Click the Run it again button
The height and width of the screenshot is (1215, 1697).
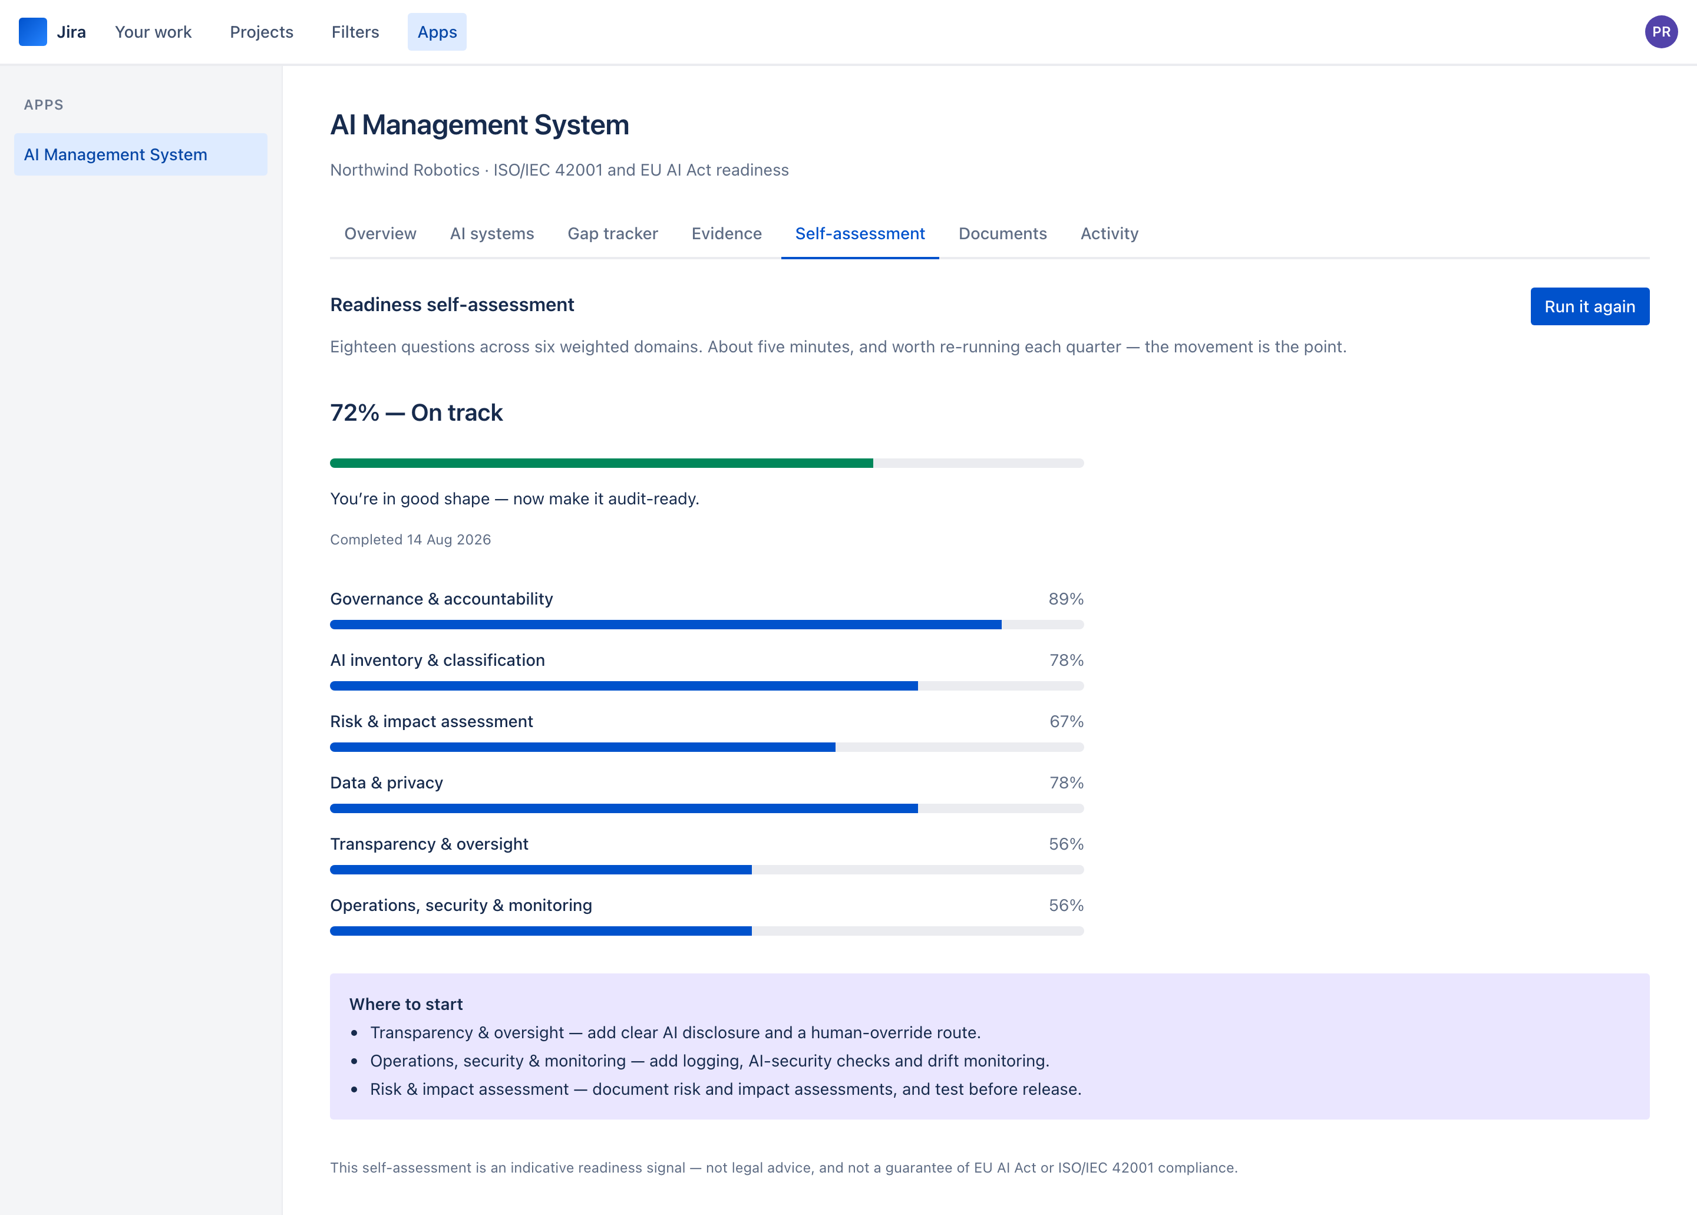(x=1590, y=307)
